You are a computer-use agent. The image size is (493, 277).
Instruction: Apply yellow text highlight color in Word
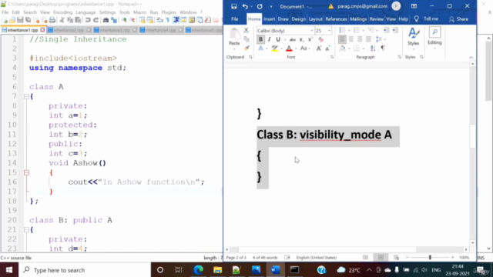point(274,48)
